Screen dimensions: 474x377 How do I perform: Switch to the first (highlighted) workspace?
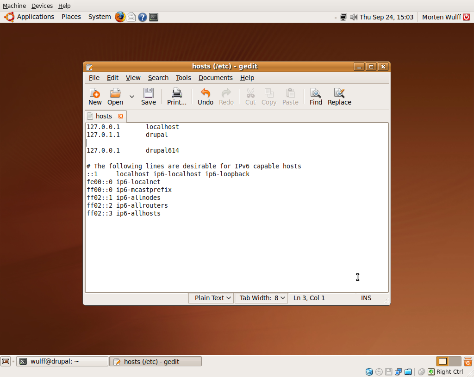[443, 361]
